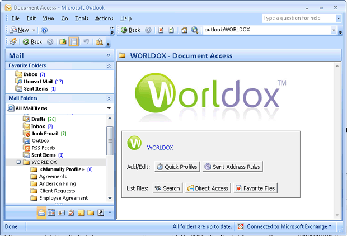Click the blue WORLDOX link
Screen dimensions: 347x236
(x=160, y=148)
